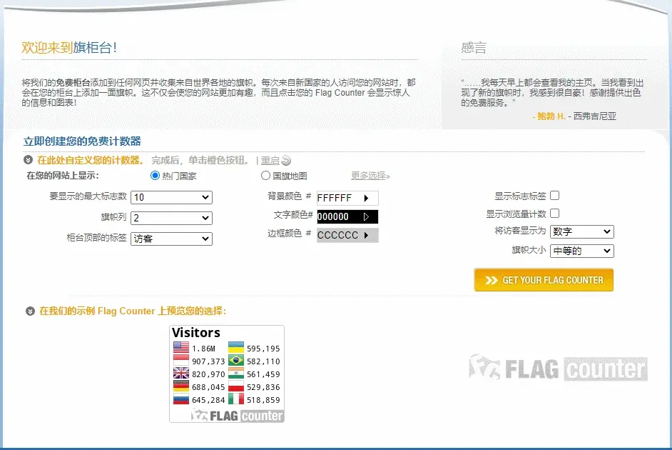Click the double-arrow icon on the orange button
Image resolution: width=672 pixels, height=450 pixels.
tap(491, 280)
